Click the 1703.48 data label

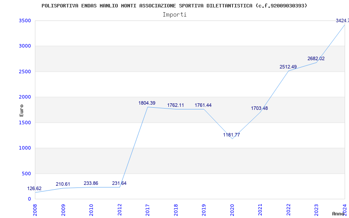click(259, 108)
